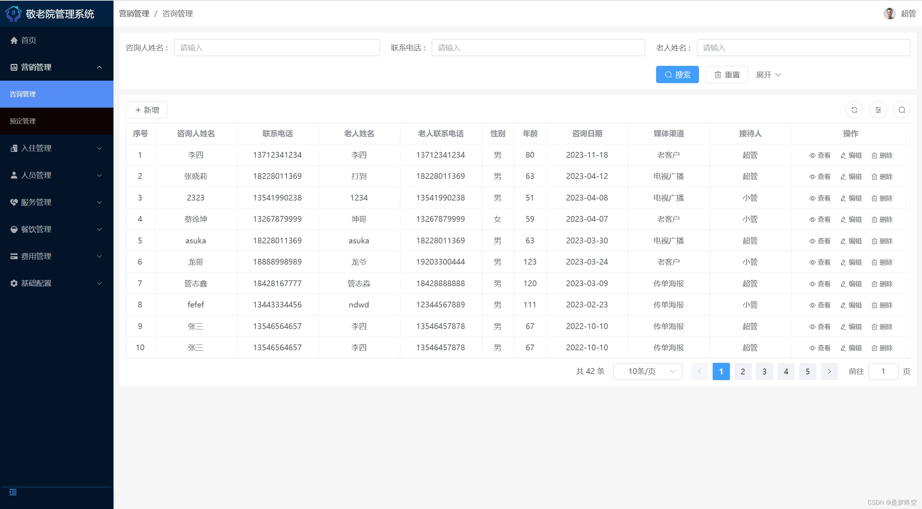Focus the 咨询人姓名 input field
Image resolution: width=922 pixels, height=509 pixels.
(x=277, y=48)
